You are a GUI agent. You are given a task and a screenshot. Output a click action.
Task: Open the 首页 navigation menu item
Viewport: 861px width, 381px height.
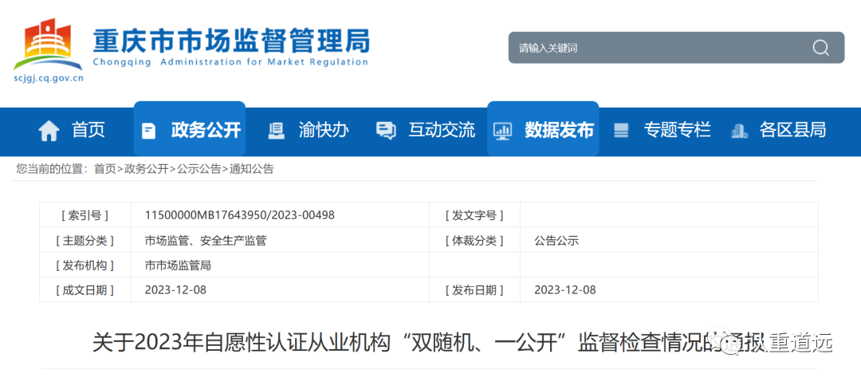pyautogui.click(x=88, y=130)
